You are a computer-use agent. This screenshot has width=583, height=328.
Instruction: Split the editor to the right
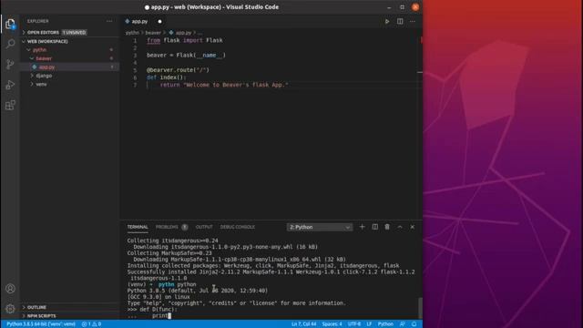(x=400, y=22)
